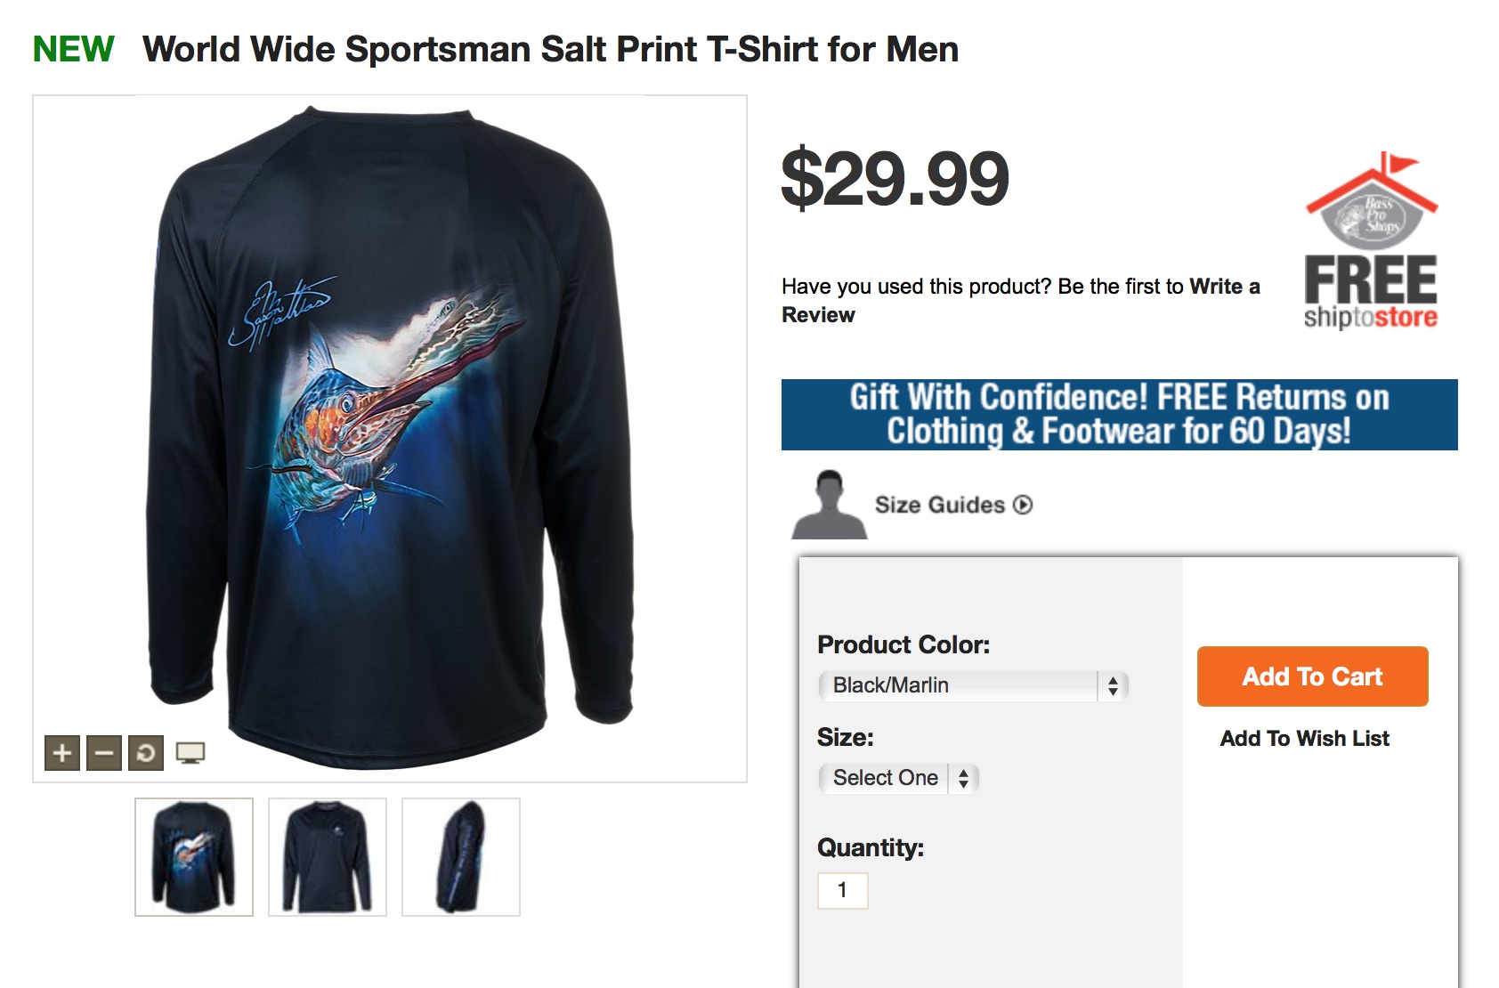Zoom in on the product image
Viewport: 1499px width, 988px height.
click(x=62, y=753)
